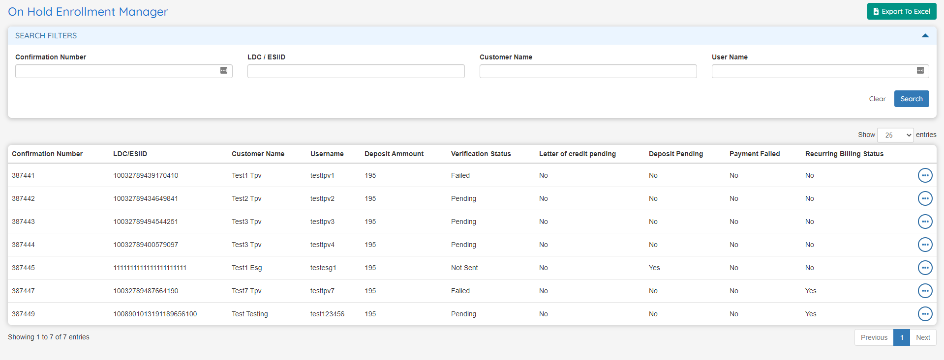Open actions menu for confirmation 387447
The width and height of the screenshot is (944, 360).
925,291
